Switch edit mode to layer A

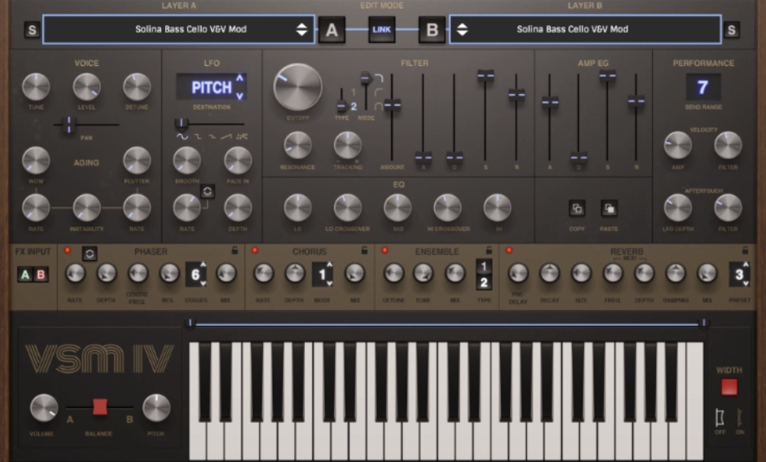coord(333,30)
